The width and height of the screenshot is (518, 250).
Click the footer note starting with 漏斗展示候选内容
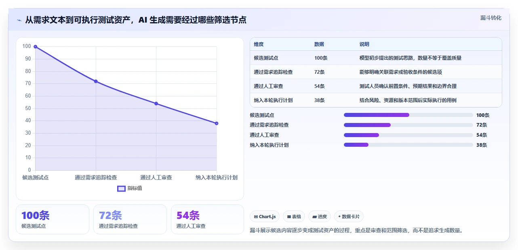356,231
